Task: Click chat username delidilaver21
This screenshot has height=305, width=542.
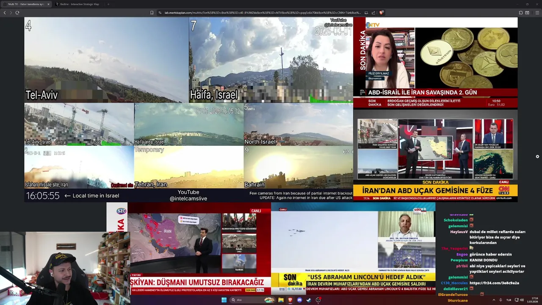Action: coord(455,289)
